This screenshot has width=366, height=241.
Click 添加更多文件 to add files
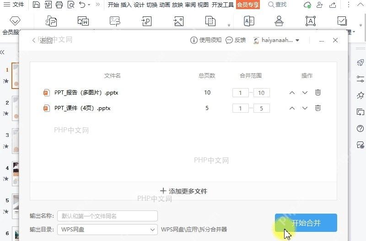184,191
